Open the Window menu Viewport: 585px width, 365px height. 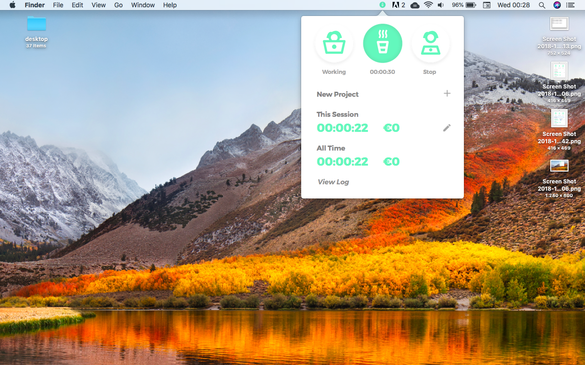click(143, 5)
